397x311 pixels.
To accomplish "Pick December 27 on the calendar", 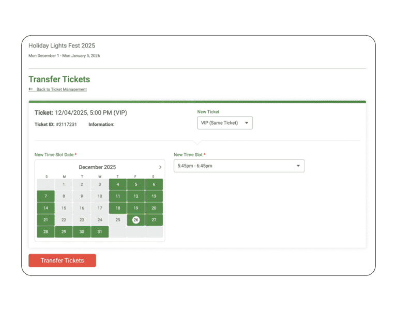I will [154, 220].
